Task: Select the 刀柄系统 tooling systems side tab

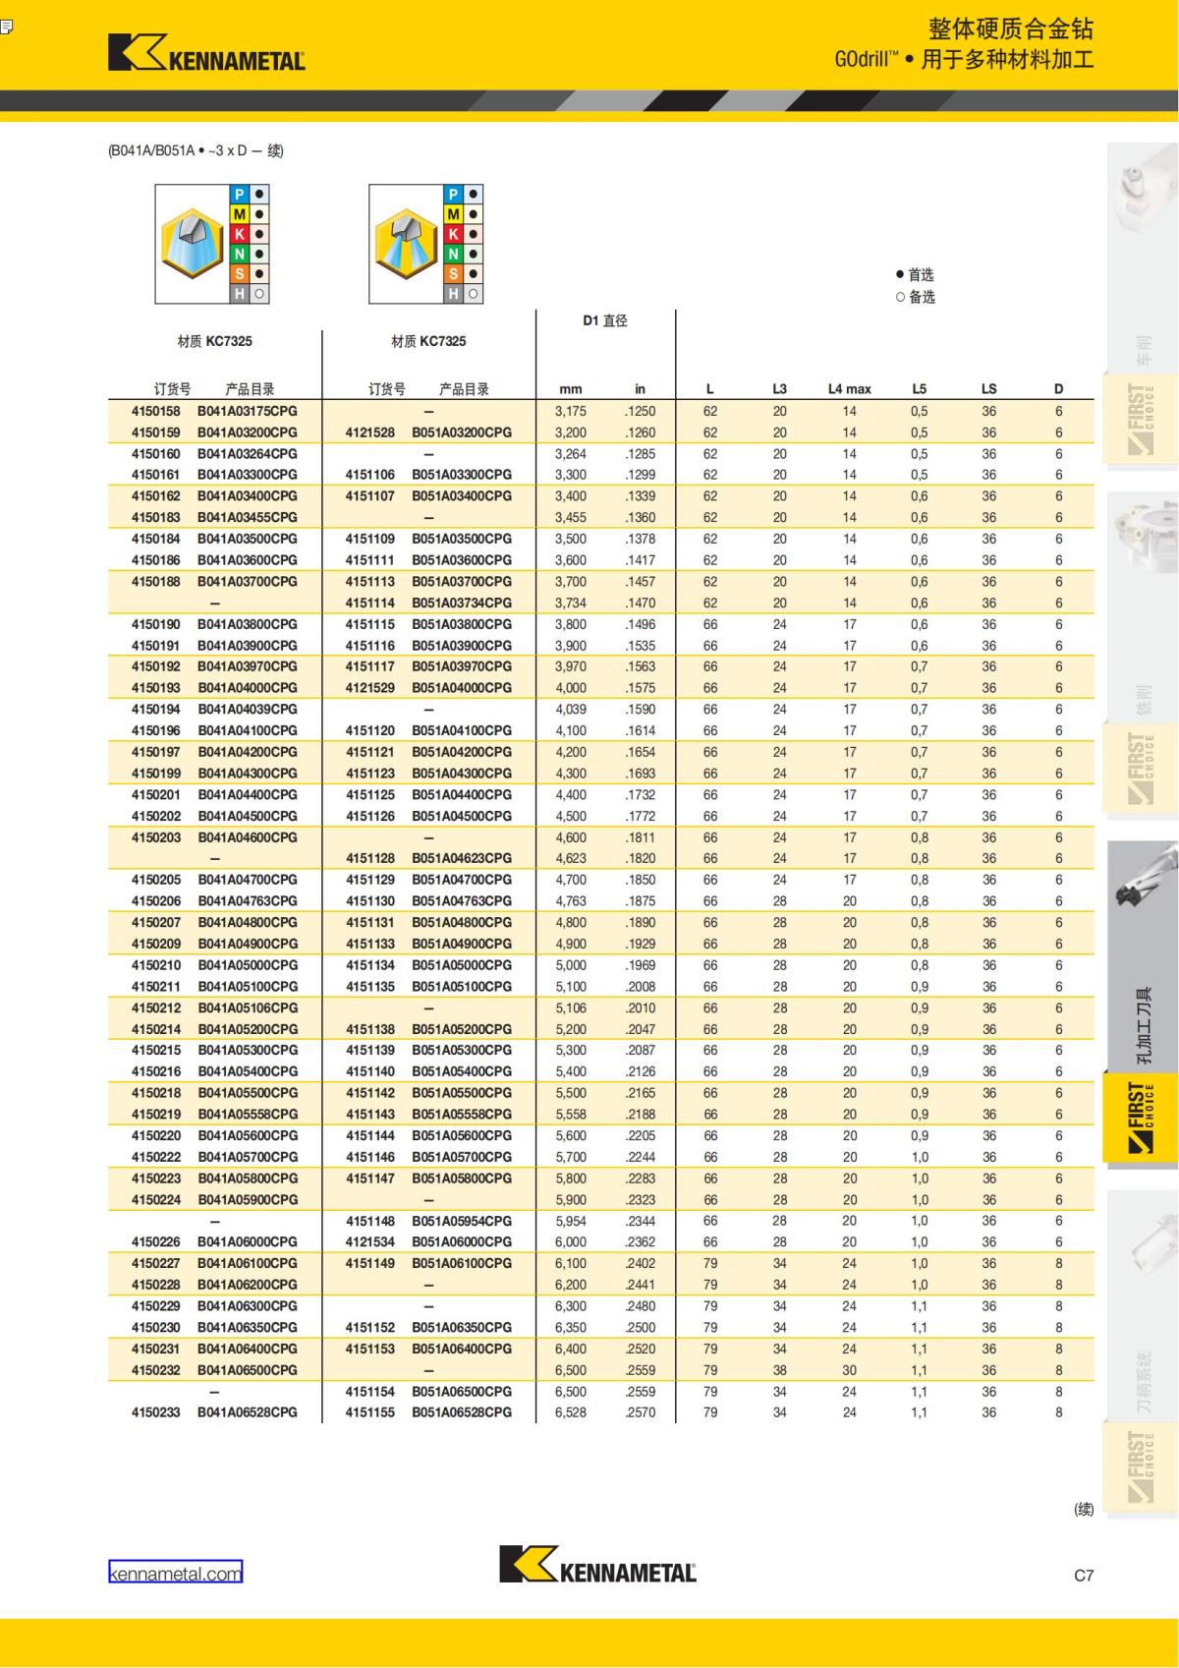Action: 1143,1382
